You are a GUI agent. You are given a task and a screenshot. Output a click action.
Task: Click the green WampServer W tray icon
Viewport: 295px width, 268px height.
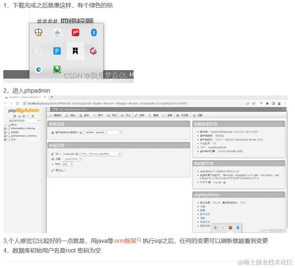[57, 69]
